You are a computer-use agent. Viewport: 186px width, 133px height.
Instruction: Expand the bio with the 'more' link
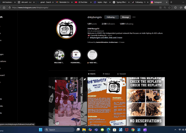pos(110,35)
